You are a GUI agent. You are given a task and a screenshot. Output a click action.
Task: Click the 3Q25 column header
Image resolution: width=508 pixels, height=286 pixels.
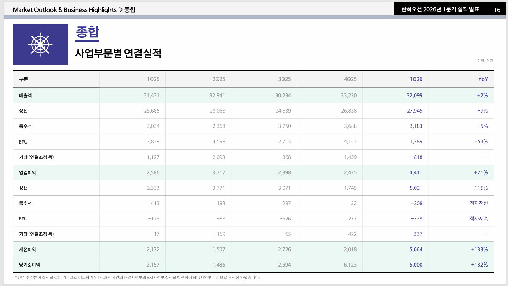(284, 79)
